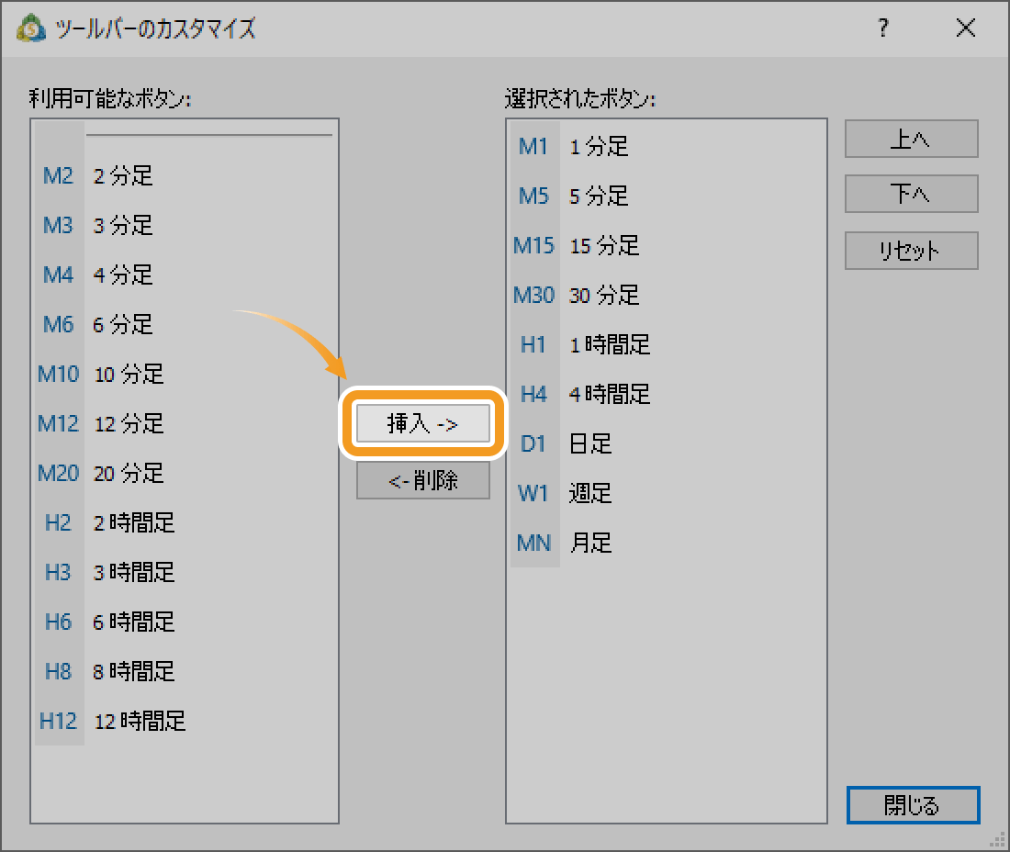Viewport: 1010px width, 852px height.
Task: Pick the '週足' selected entry
Action: 590,494
